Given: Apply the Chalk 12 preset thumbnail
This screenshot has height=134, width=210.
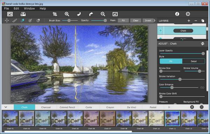Looking at the screenshot, I should pyautogui.click(x=189, y=119).
